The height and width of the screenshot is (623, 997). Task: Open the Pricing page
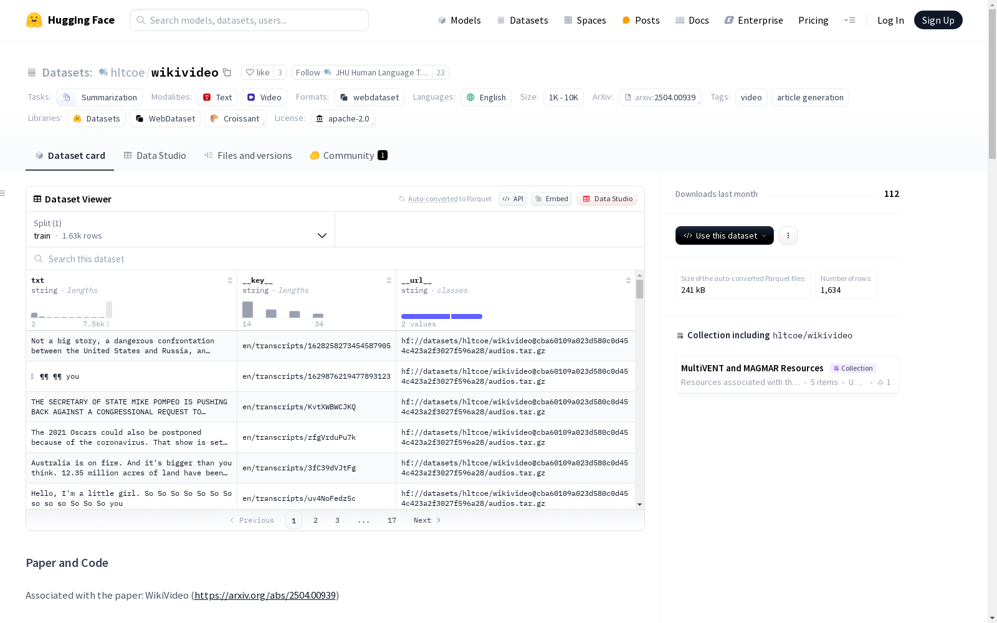(x=813, y=20)
